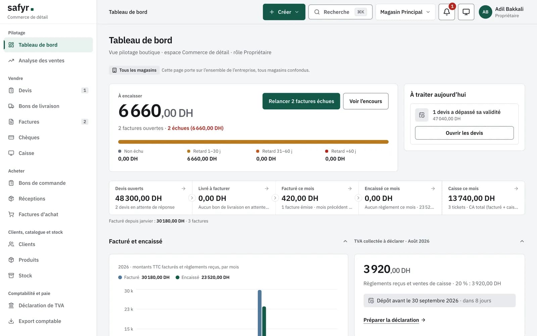Viewport: 537px width, 336px height.
Task: Open the notifications bell
Action: click(447, 12)
